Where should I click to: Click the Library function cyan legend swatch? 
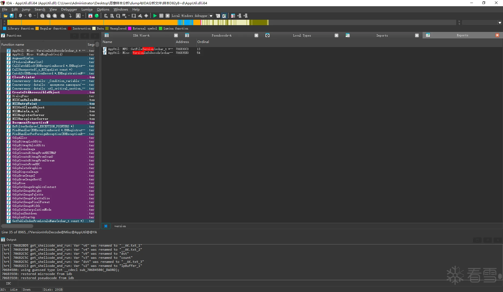point(5,28)
